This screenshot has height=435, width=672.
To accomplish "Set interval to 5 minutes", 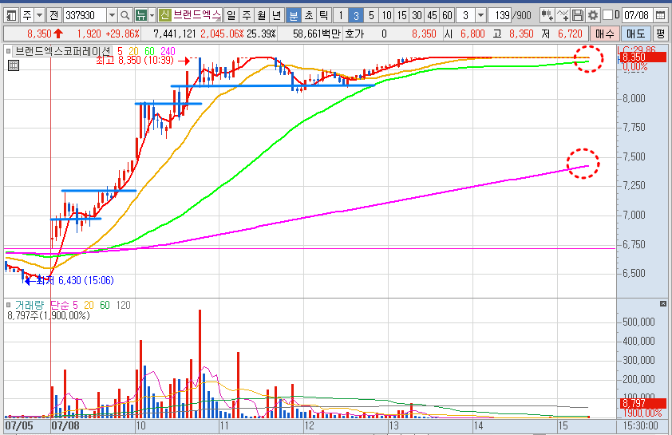I will [371, 16].
